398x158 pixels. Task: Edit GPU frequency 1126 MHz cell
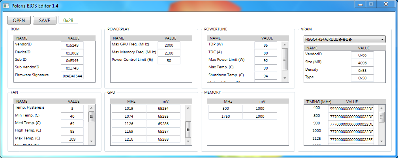point(129,124)
